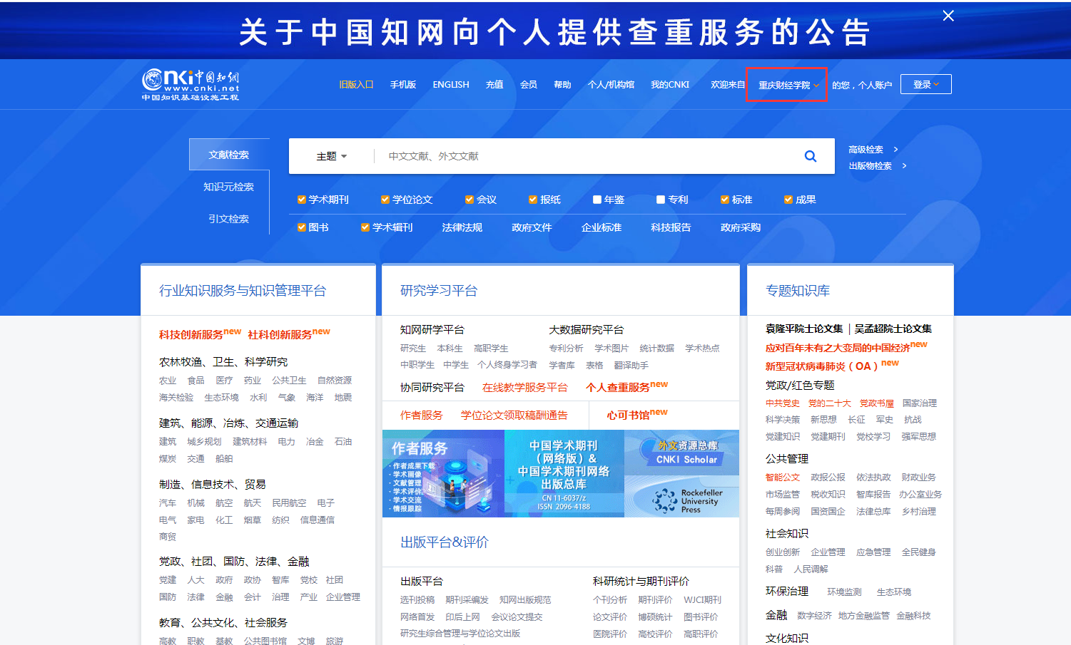This screenshot has width=1071, height=645.
Task: Open 科技创新服务 link
Action: click(191, 334)
